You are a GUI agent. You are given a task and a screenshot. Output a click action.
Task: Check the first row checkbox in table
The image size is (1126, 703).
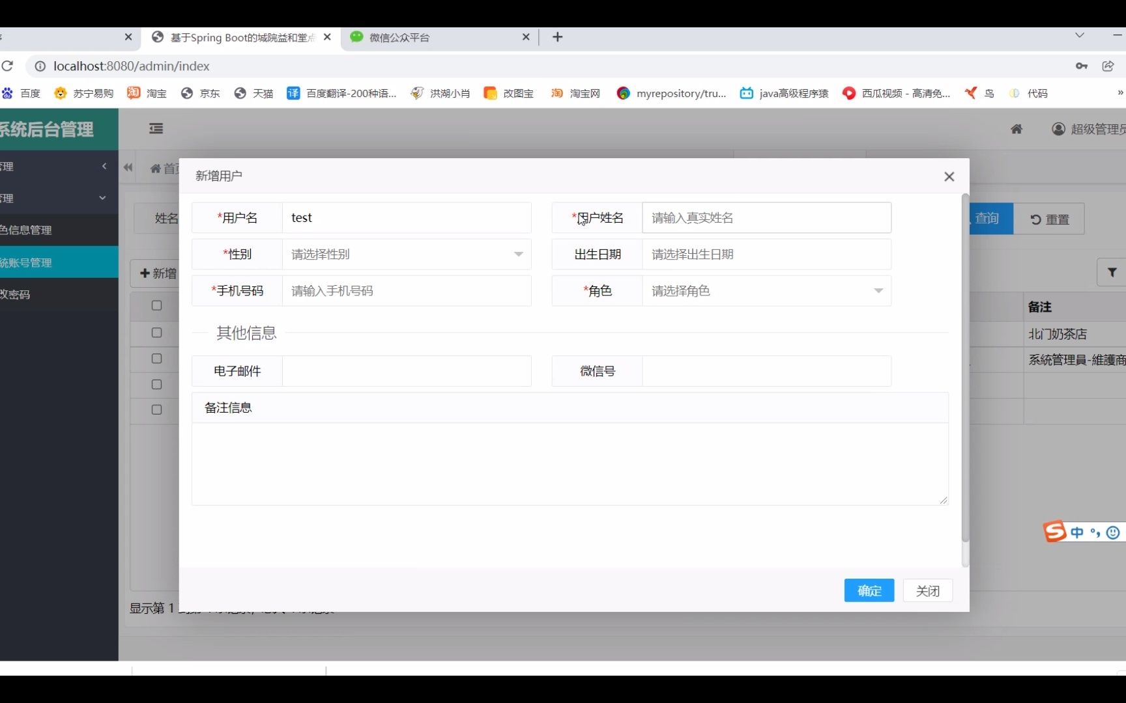coord(156,305)
